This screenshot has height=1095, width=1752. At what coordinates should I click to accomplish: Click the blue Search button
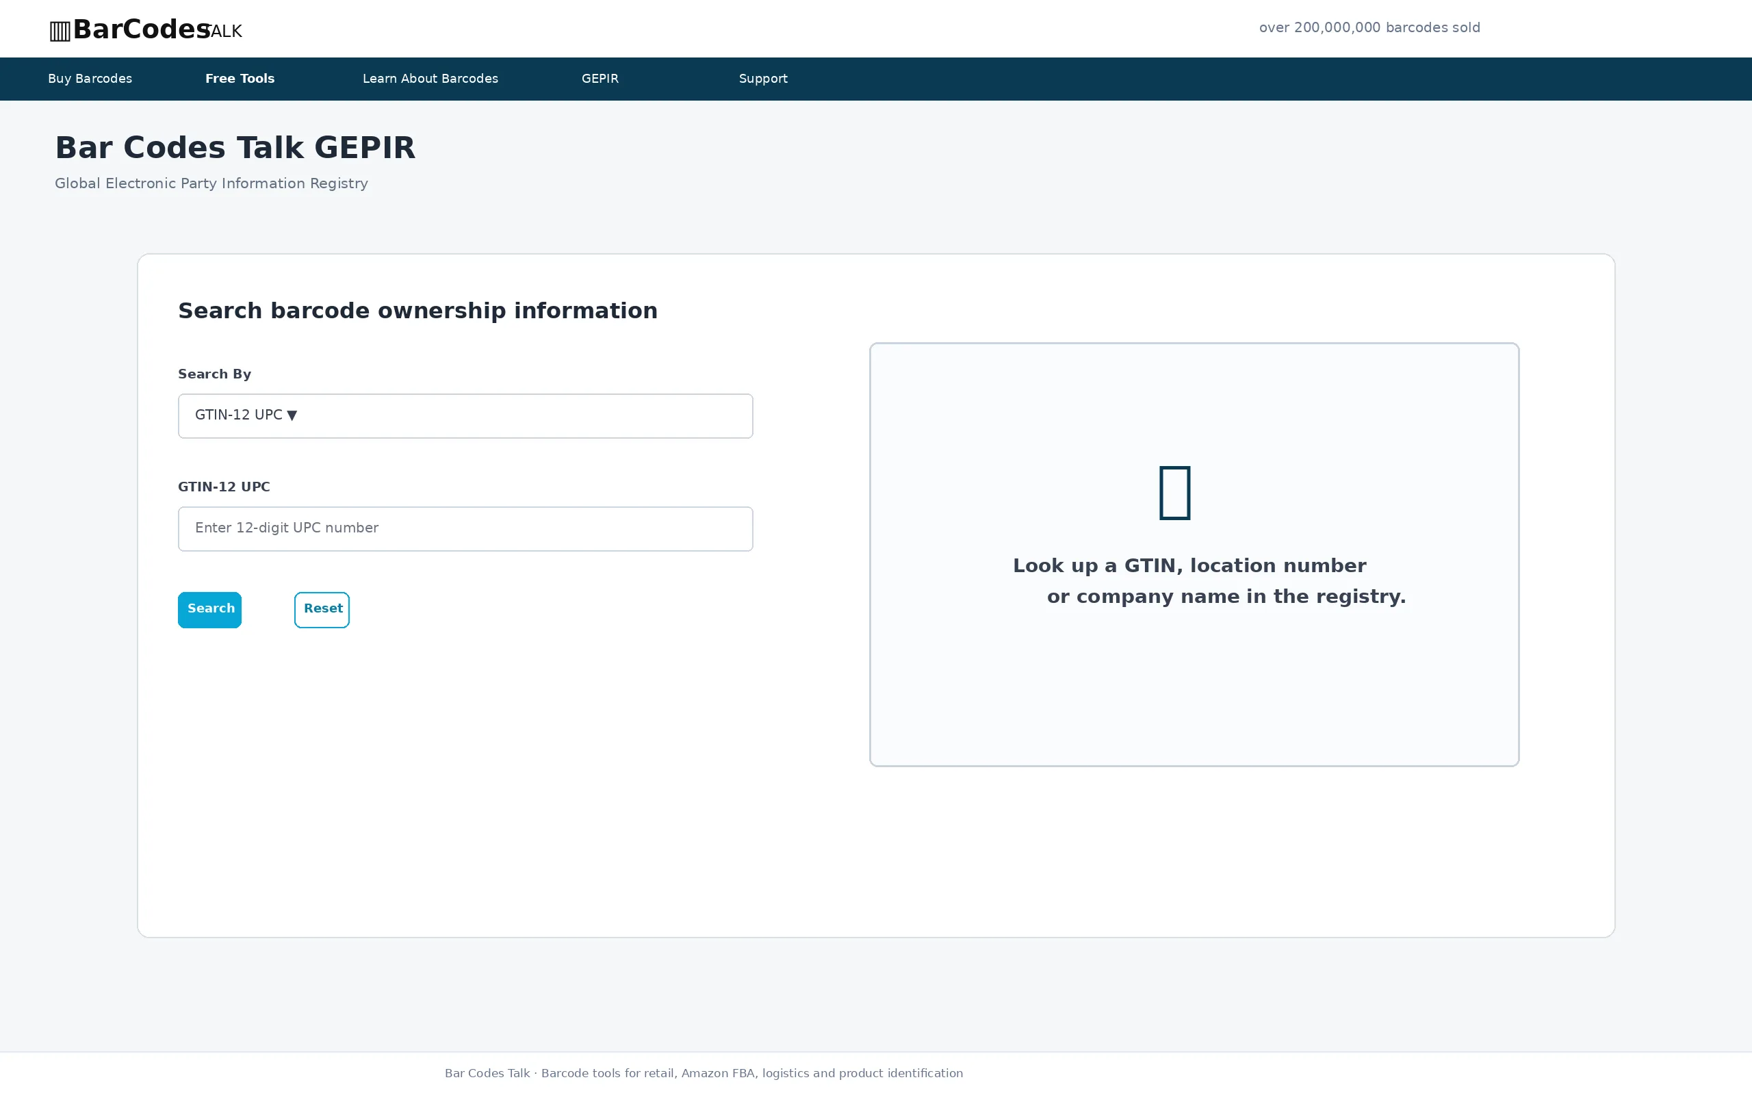(210, 610)
